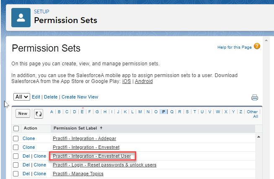Screen dimensions: 274x179
Task: Filter list by letter W
Action: (x=218, y=112)
